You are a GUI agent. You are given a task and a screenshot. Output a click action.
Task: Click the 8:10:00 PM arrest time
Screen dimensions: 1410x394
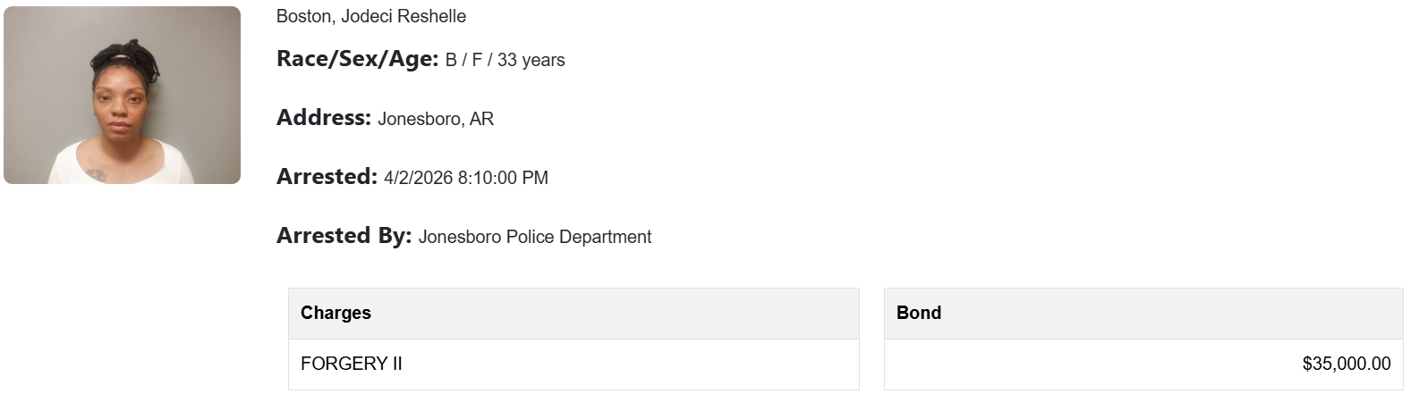tap(503, 178)
